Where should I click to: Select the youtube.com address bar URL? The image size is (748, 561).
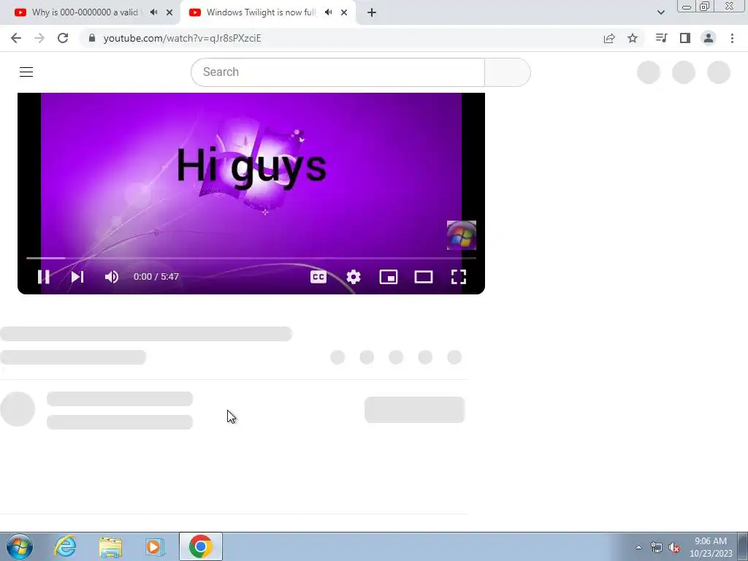click(x=182, y=38)
